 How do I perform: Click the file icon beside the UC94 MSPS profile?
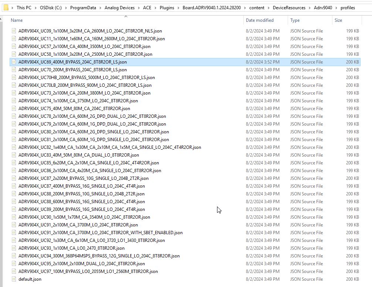tap(13, 256)
